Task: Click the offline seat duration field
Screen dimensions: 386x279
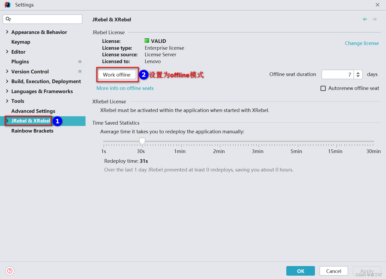Action: (338, 74)
